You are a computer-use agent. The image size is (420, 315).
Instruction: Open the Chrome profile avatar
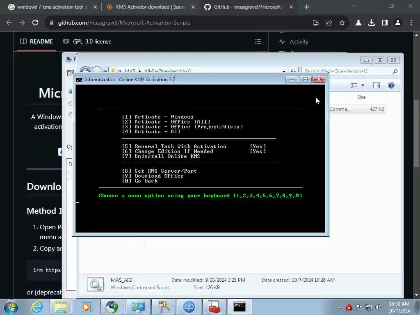pyautogui.click(x=398, y=23)
